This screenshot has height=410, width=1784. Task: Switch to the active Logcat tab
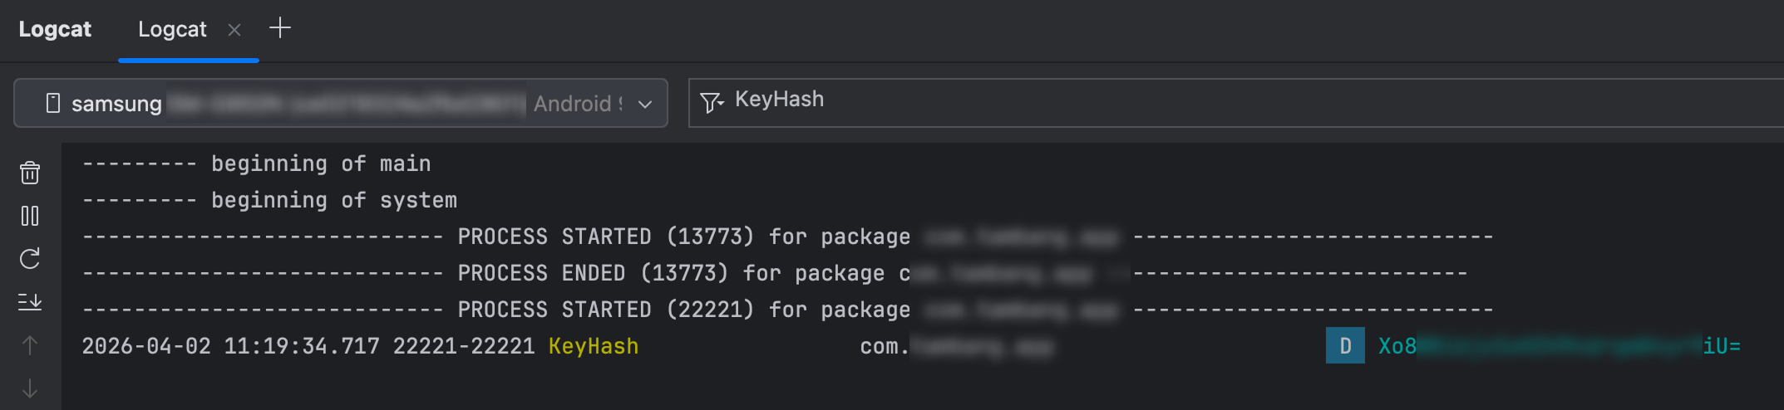click(x=172, y=29)
